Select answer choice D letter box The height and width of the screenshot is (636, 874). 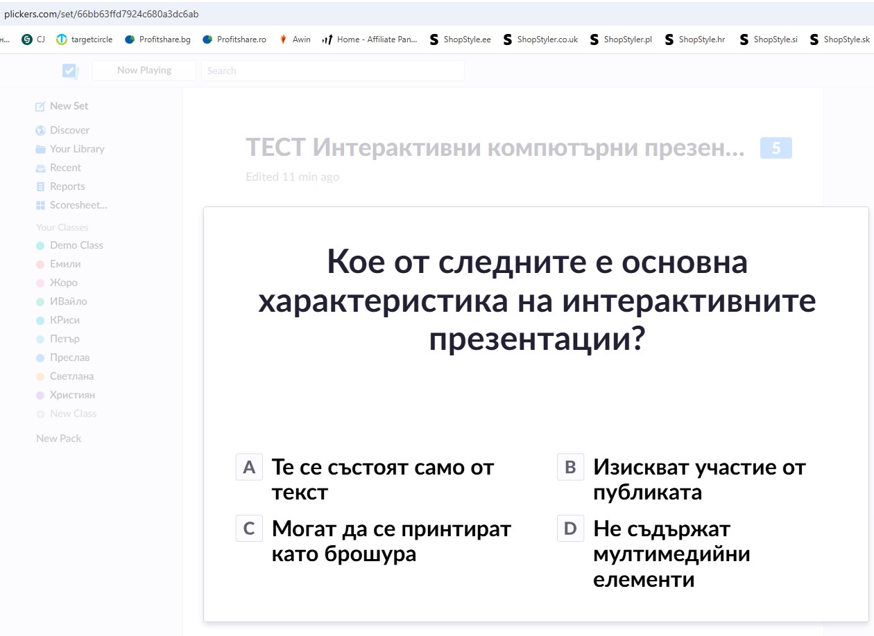coord(570,529)
